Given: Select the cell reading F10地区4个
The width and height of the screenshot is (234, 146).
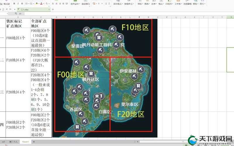Looking at the screenshot, I should pyautogui.click(x=18, y=60).
